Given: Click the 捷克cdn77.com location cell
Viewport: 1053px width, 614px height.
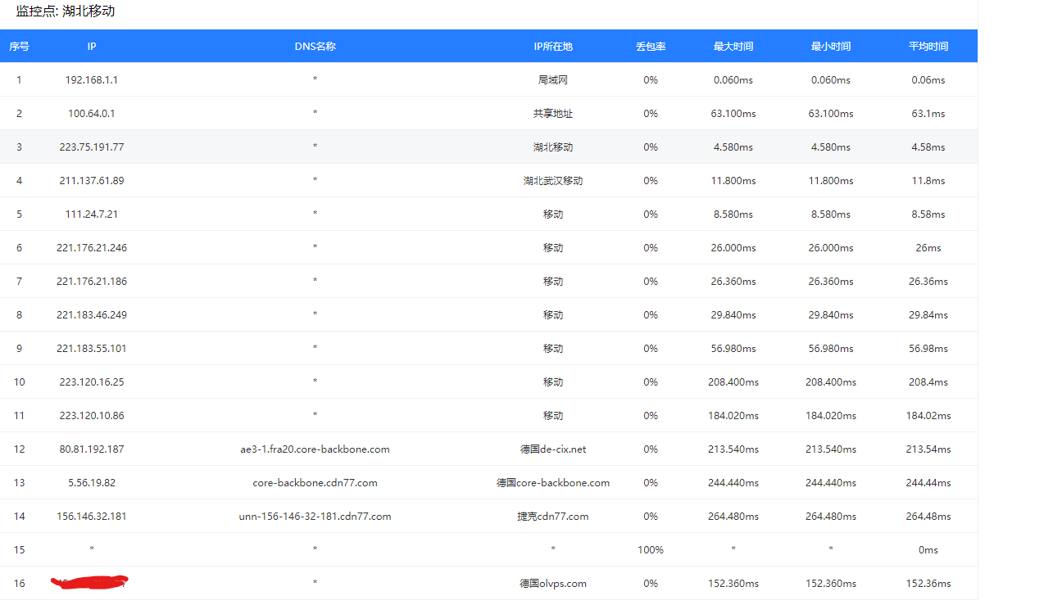Looking at the screenshot, I should (553, 517).
